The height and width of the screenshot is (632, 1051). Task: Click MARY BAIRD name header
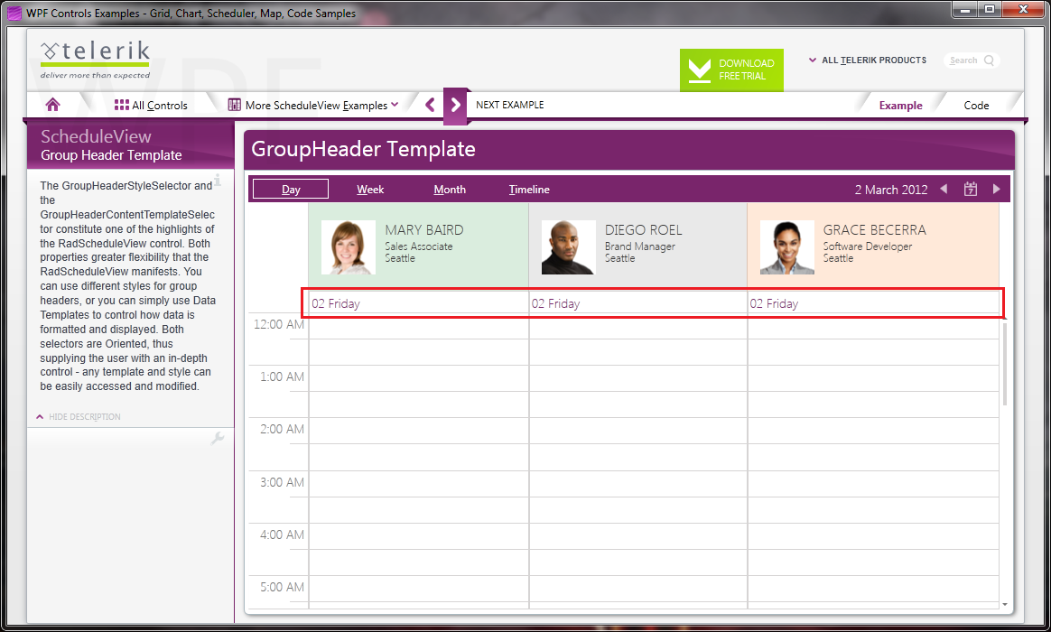(x=424, y=230)
